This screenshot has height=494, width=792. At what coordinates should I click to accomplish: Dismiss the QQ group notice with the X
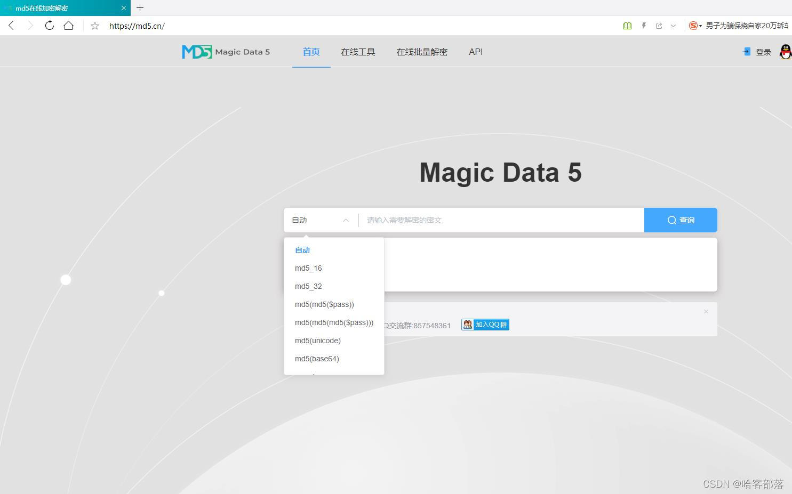pyautogui.click(x=706, y=312)
